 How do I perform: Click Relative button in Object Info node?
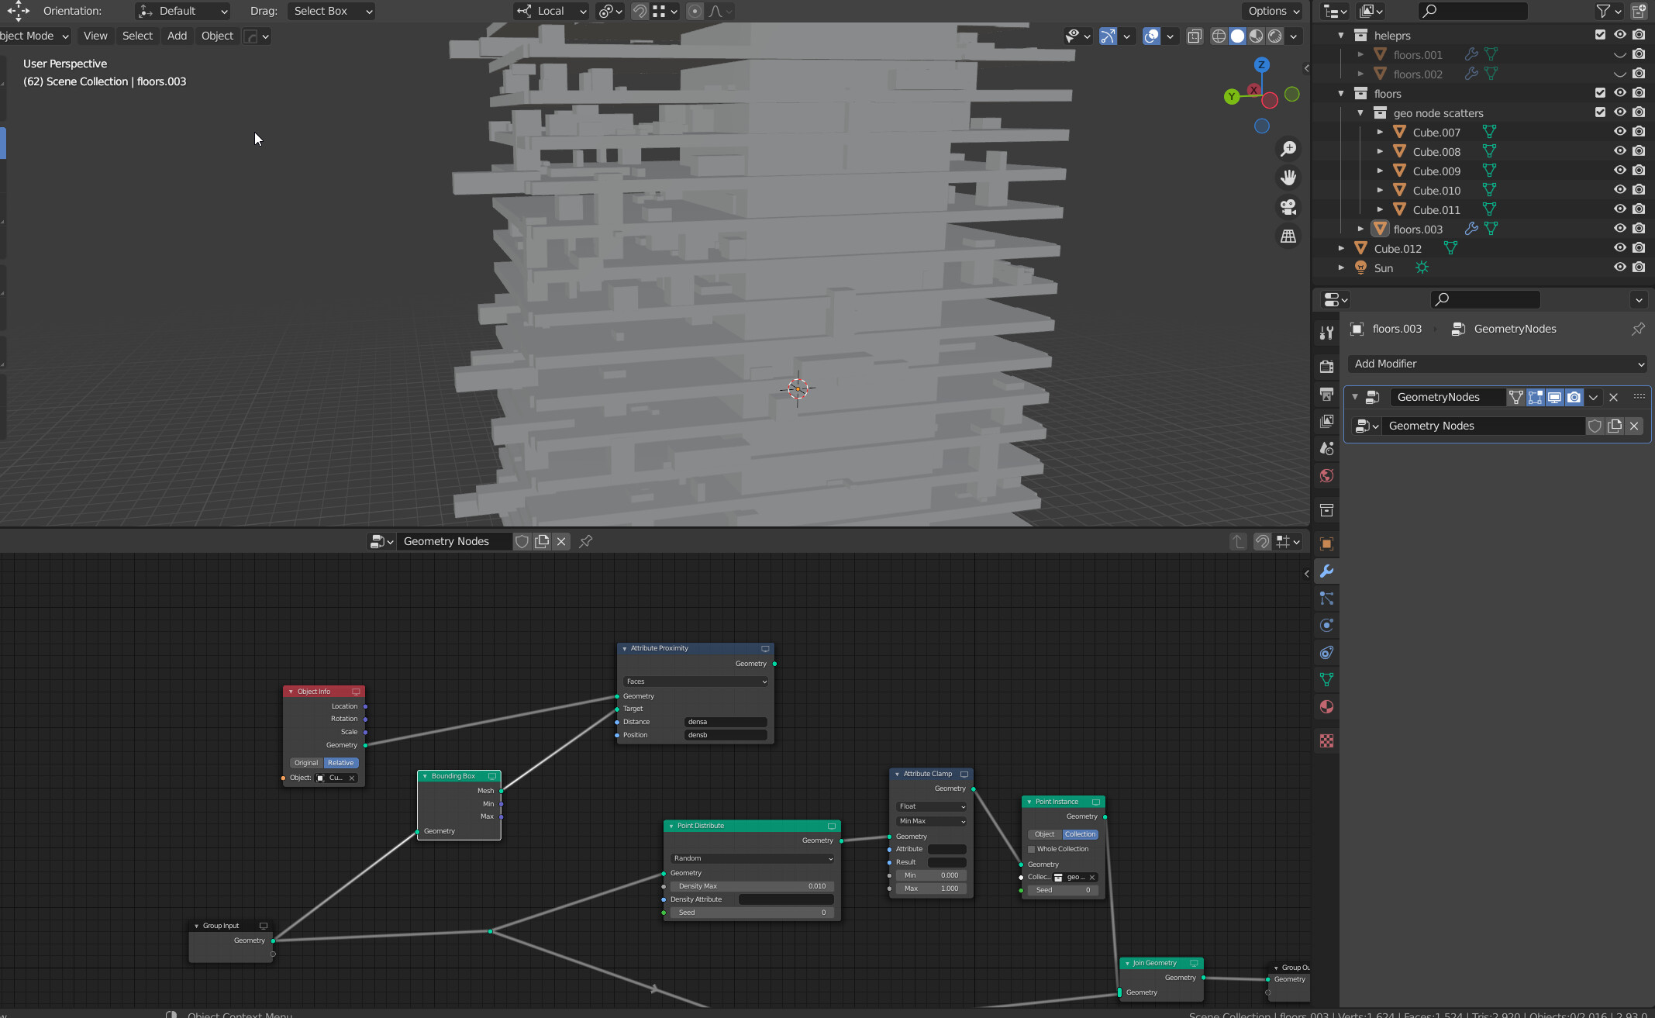(340, 763)
